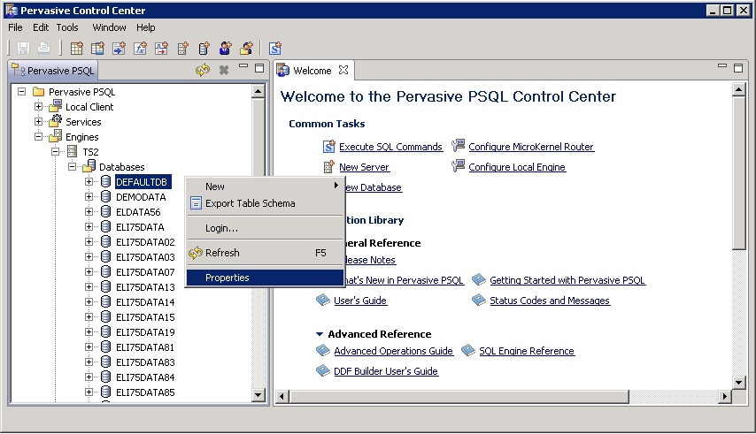The image size is (756, 434).
Task: Open the Tools menu
Action: click(67, 27)
